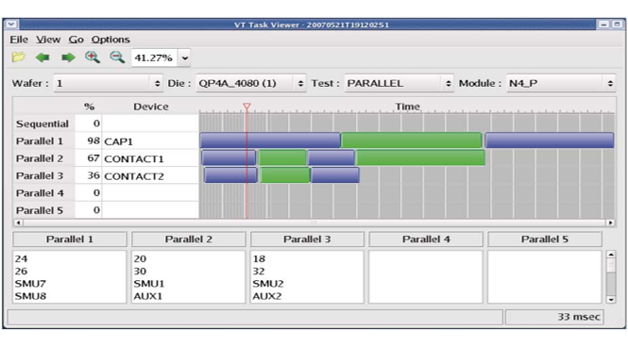The height and width of the screenshot is (347, 628).
Task: Open the Test dropdown showing PARALLEL
Action: [x=399, y=83]
